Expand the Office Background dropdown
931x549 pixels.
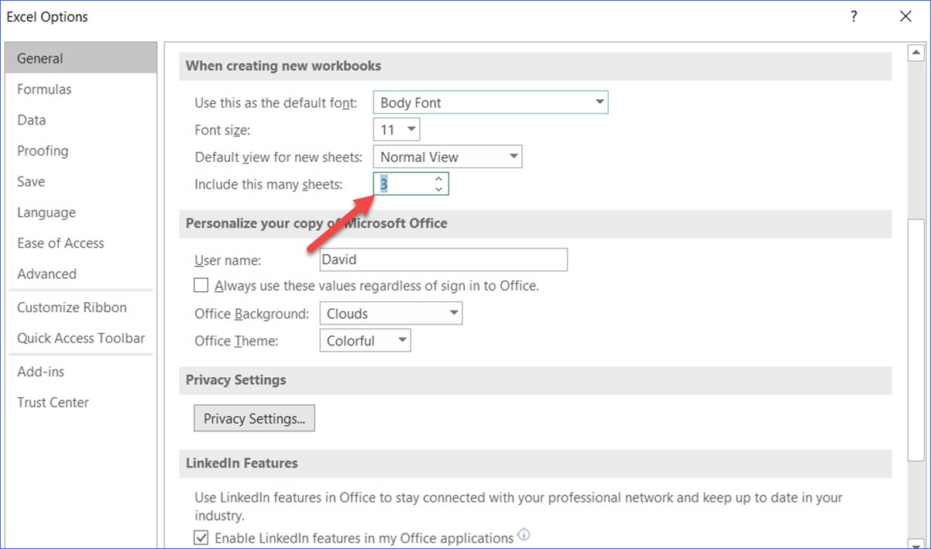point(453,314)
